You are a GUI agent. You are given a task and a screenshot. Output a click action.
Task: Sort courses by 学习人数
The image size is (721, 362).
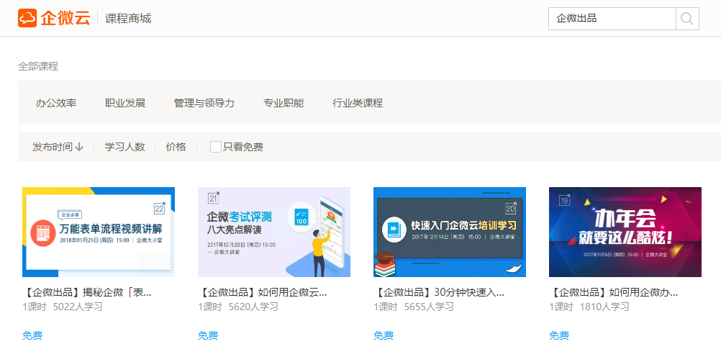coord(124,147)
